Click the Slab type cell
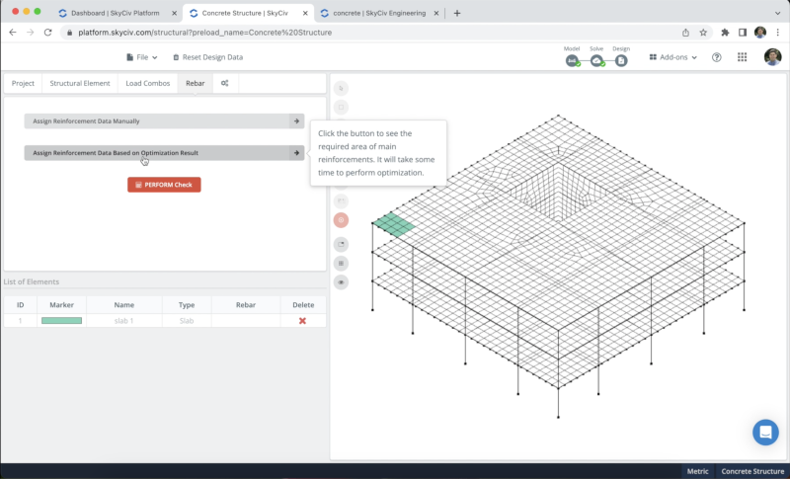Screen dimensions: 790x479 (x=187, y=321)
